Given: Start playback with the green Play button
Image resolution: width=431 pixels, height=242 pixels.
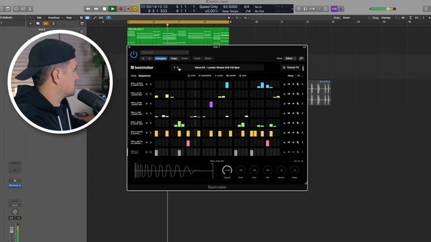Looking at the screenshot, I should coord(112,9).
